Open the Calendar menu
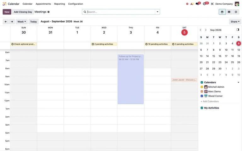Viewport: 242px width, 151px height. 27,4
